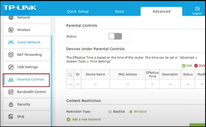Viewport: 206px width, 127px height.
Task: Click the Network globe icon in sidebar
Action: 11,17
